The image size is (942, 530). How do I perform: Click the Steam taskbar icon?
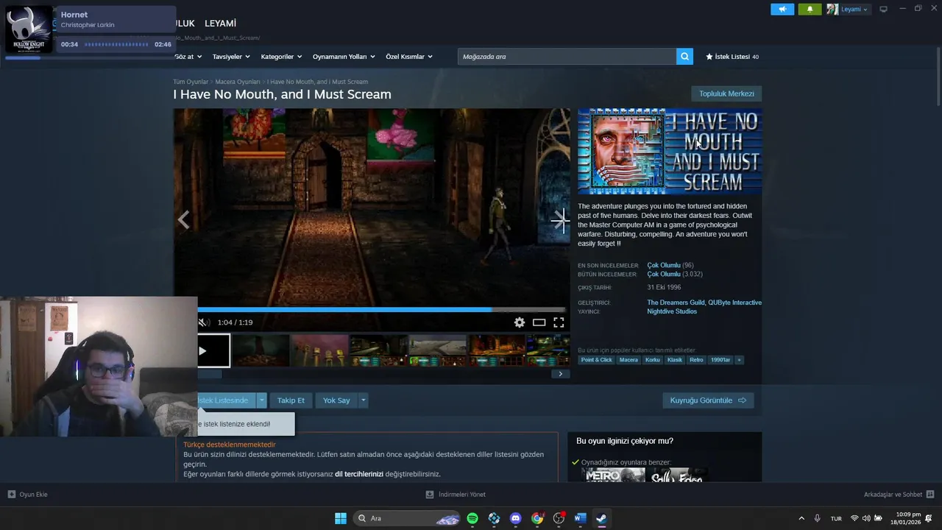(x=601, y=518)
